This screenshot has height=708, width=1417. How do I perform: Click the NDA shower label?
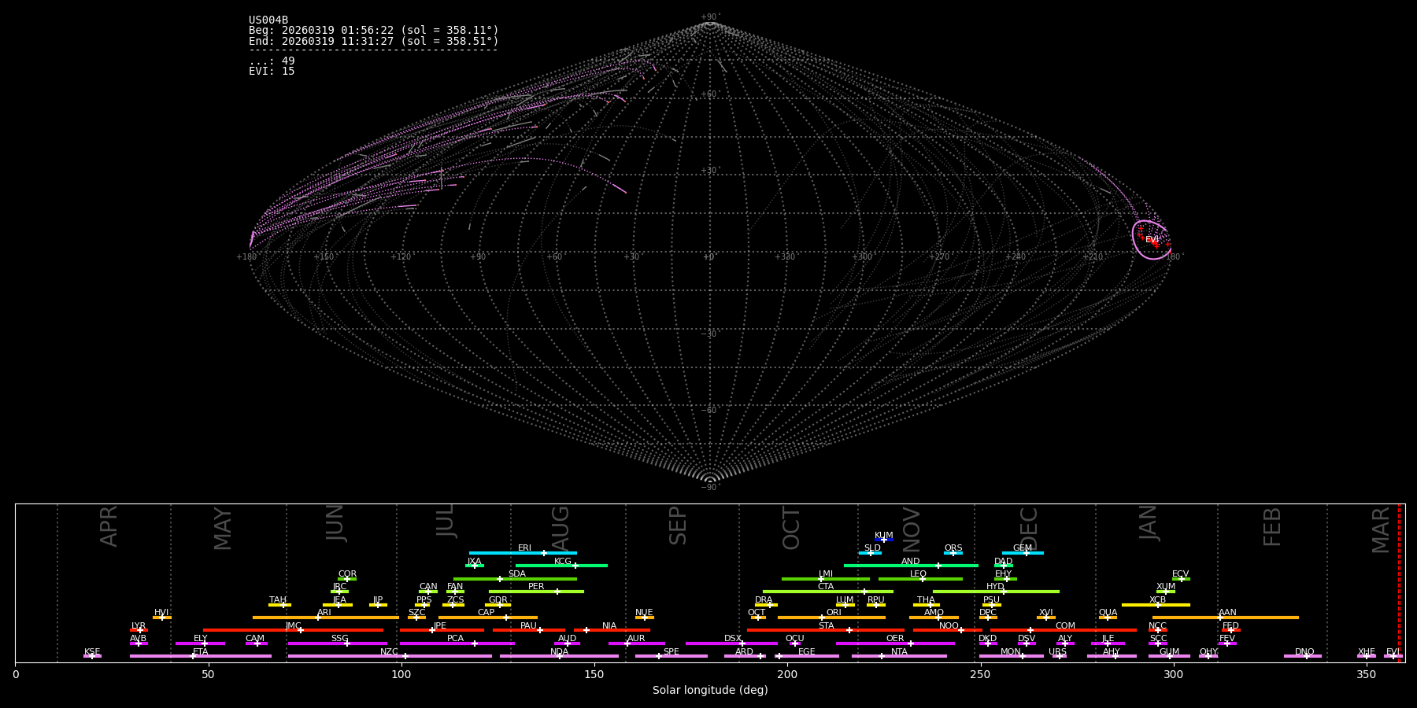[x=559, y=652]
